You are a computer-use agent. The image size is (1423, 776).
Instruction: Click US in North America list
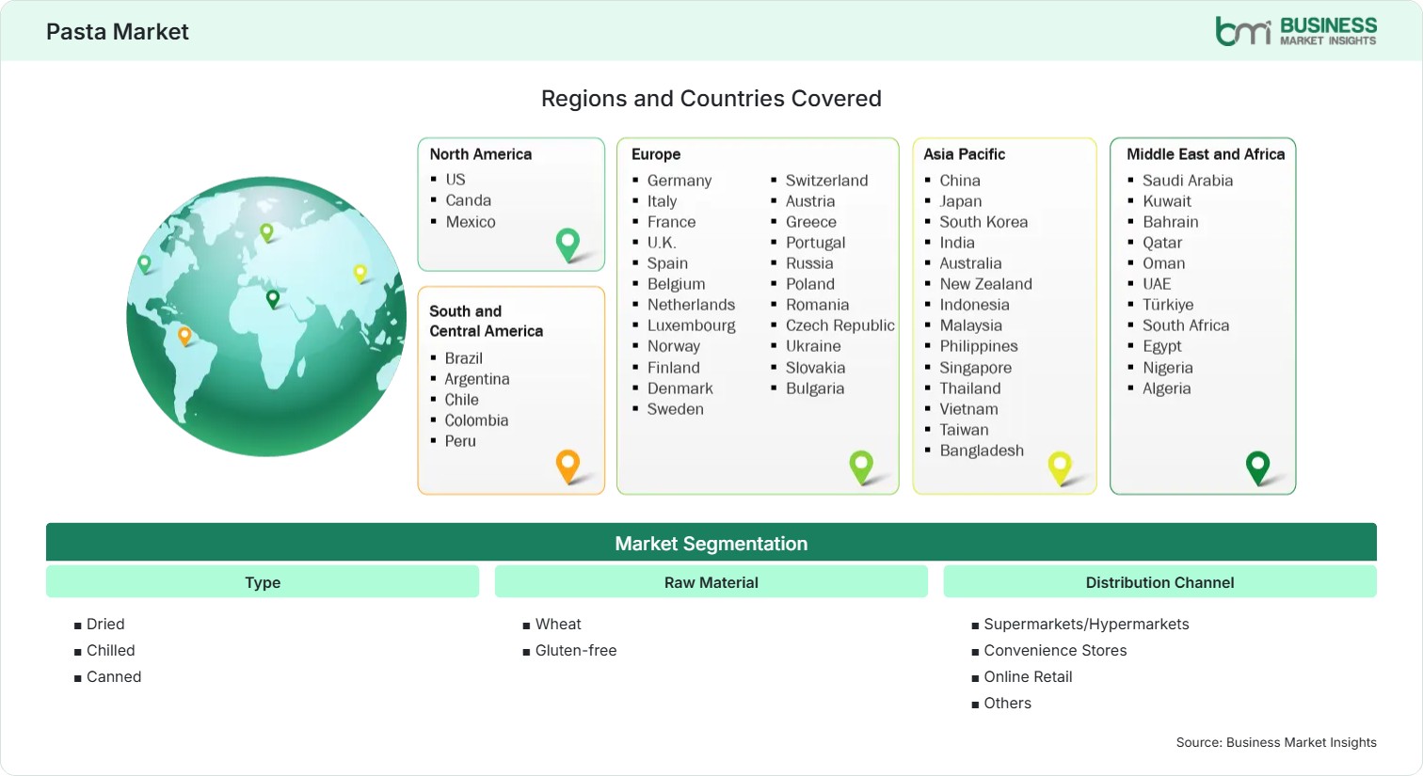pyautogui.click(x=456, y=179)
